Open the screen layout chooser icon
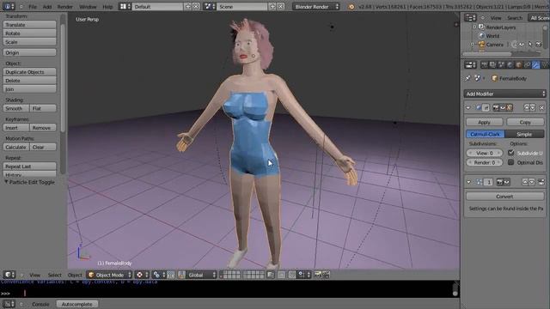Viewport: 550px width, 309px height. pyautogui.click(x=125, y=7)
